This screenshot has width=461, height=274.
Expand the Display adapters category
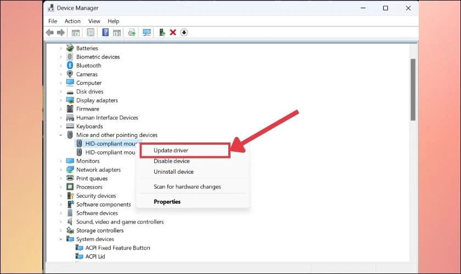pos(61,100)
